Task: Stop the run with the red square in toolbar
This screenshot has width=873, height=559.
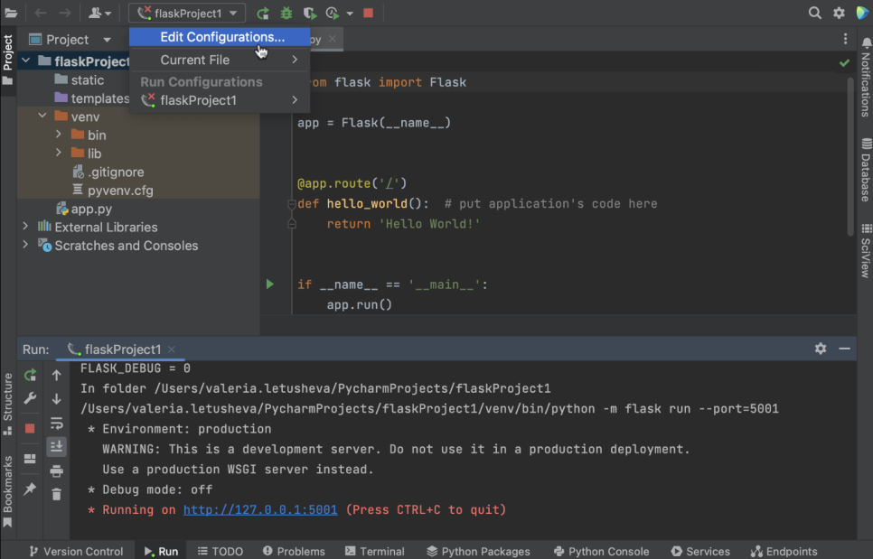Action: pos(368,14)
